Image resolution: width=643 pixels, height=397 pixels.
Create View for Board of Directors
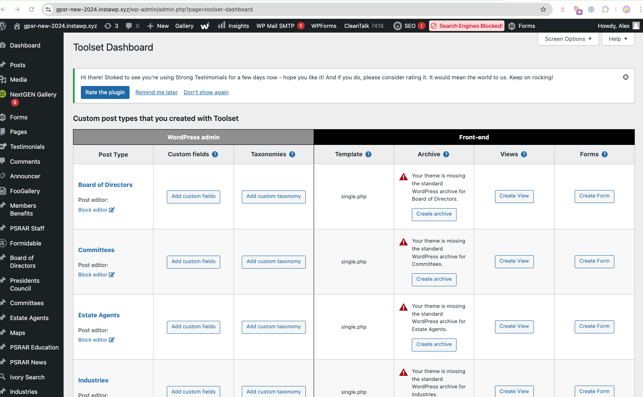[x=514, y=196]
